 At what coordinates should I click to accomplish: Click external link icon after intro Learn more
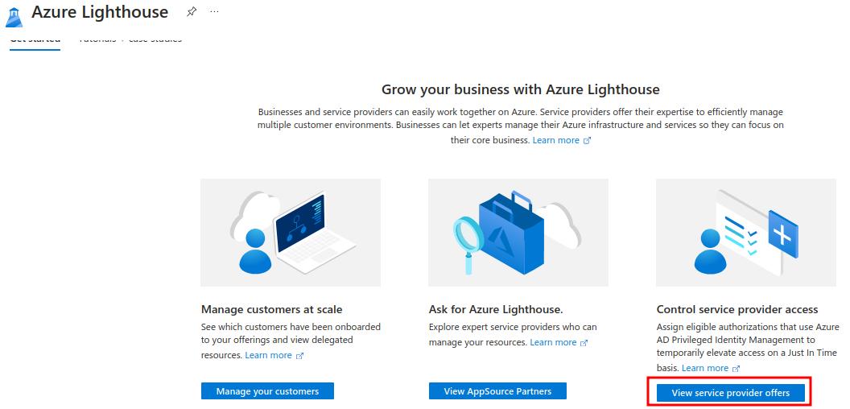click(587, 141)
